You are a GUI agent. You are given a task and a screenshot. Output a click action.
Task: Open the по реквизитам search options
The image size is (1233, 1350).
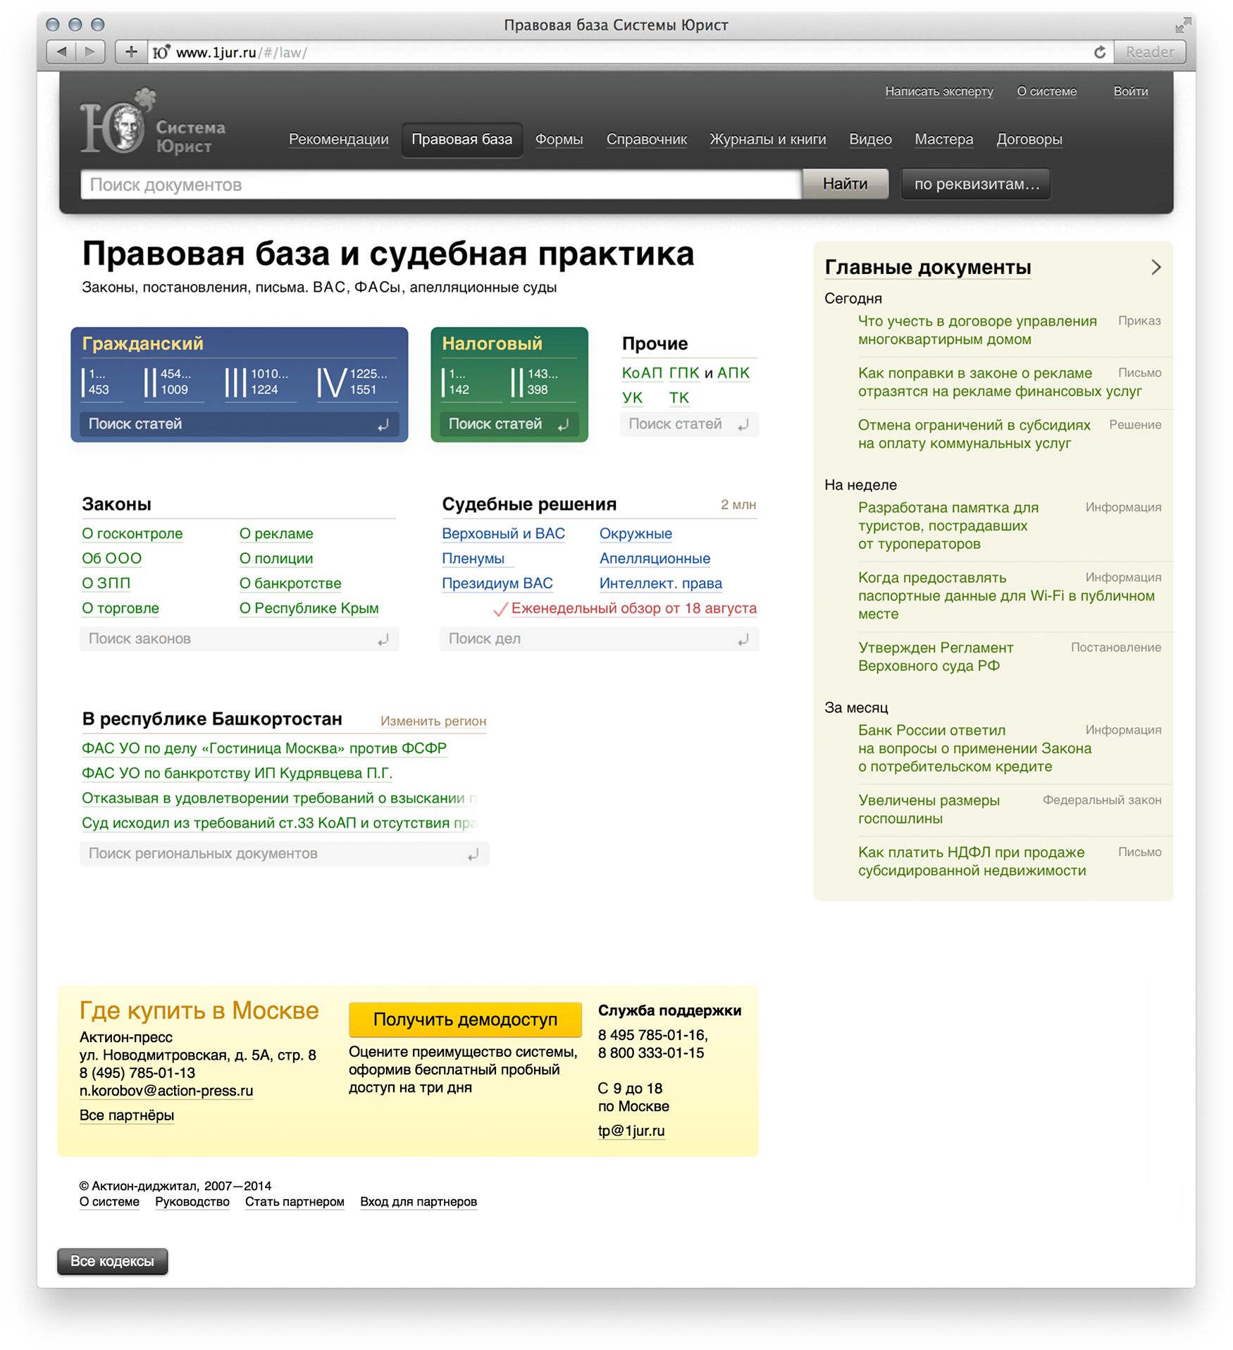point(976,185)
